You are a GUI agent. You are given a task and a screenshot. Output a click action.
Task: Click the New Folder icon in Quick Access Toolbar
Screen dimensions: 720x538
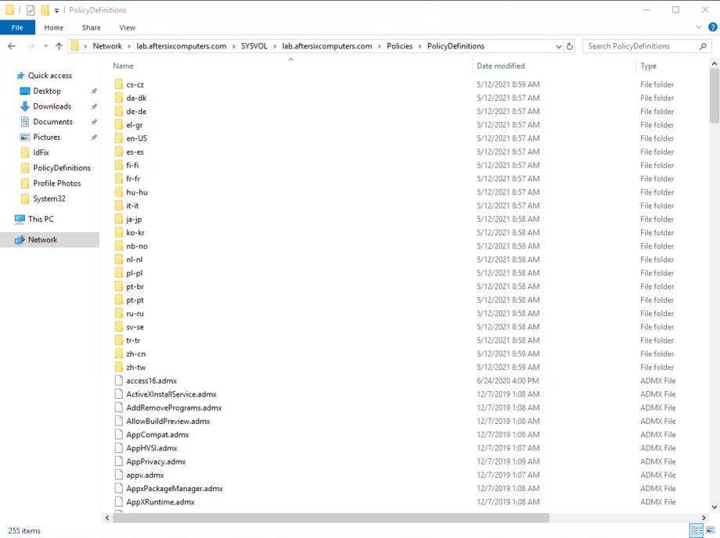pyautogui.click(x=45, y=10)
